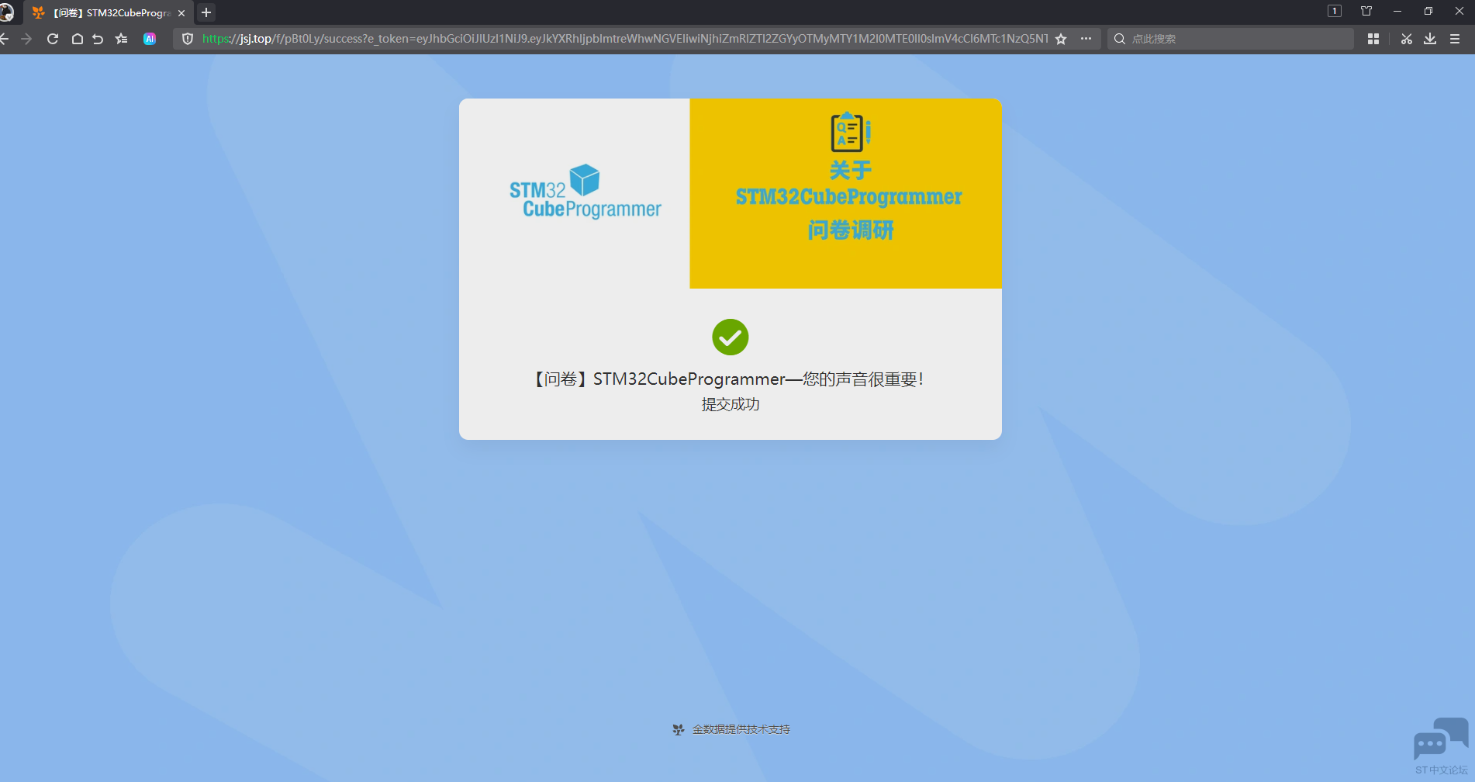Click the STM32CubeProgrammer logo image

click(x=586, y=192)
